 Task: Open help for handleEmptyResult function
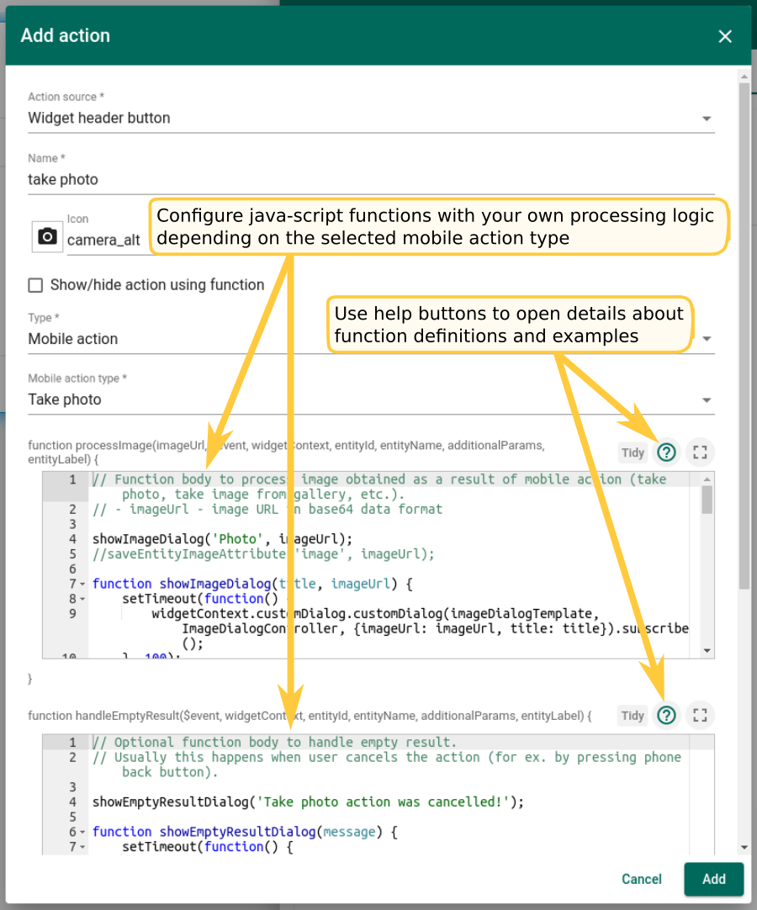(x=666, y=715)
